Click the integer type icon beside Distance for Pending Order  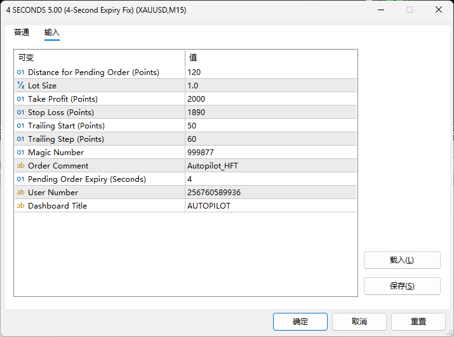click(20, 72)
